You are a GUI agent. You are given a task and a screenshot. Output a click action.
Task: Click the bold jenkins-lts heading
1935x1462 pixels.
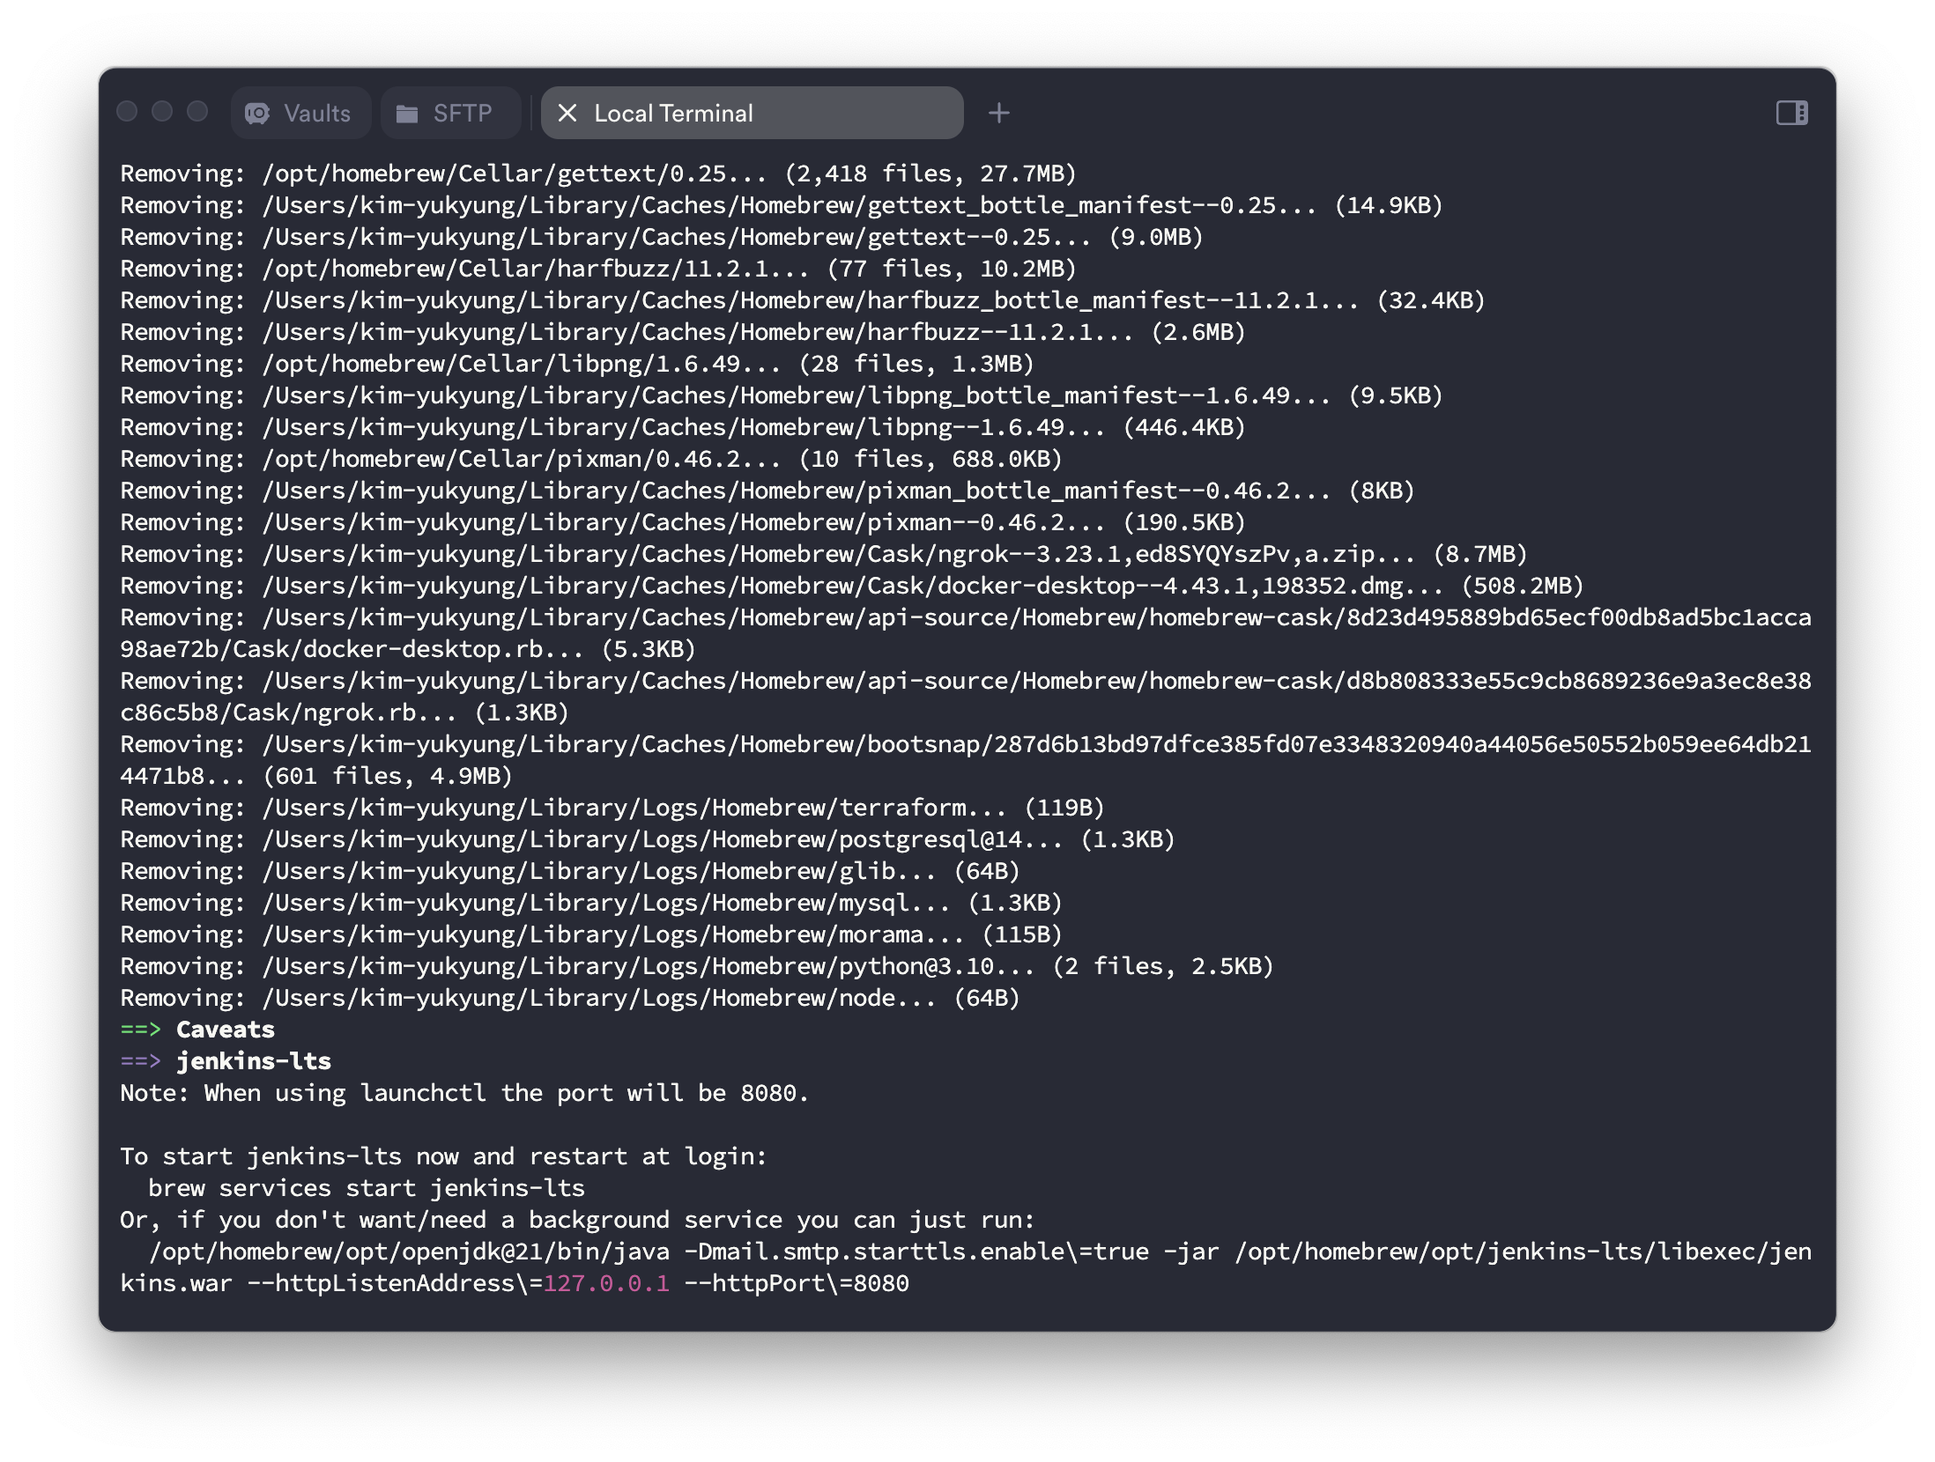coord(254,1061)
